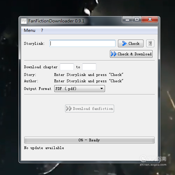The width and height of the screenshot is (175, 175).
Task: Click the 'Author:' label
Action: tap(31, 81)
